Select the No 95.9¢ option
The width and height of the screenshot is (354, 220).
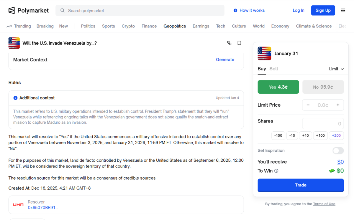point(323,87)
